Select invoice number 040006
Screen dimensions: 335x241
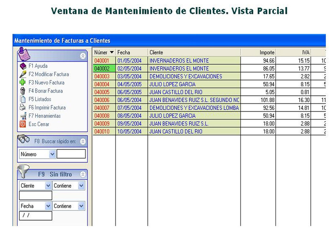(102, 100)
